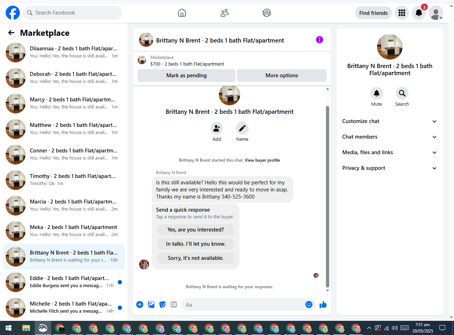454x335 pixels.
Task: Open the notifications bell
Action: pos(419,13)
